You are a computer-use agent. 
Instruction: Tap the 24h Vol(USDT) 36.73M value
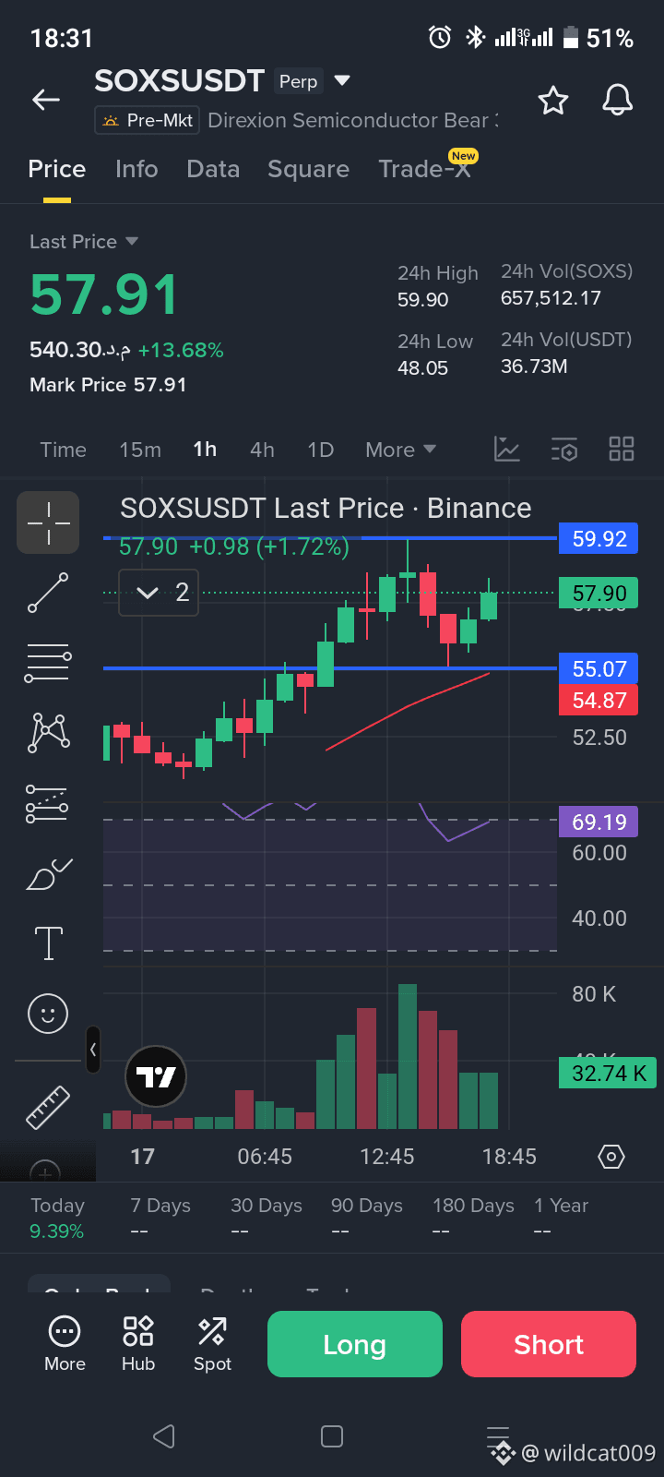534,366
